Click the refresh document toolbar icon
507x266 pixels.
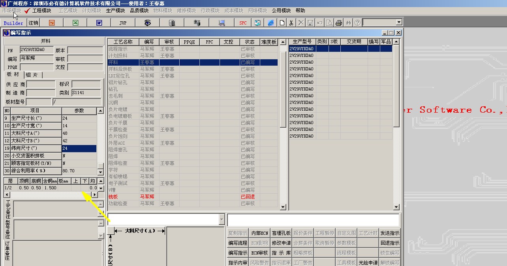[x=257, y=23]
